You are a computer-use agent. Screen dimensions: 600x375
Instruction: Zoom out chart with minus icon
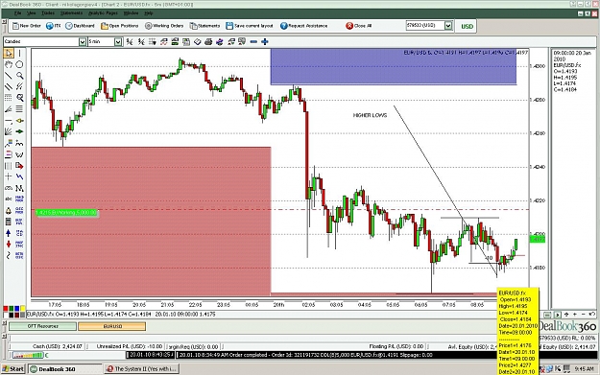click(x=253, y=41)
